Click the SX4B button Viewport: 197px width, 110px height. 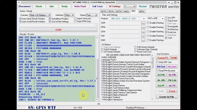[174, 58]
